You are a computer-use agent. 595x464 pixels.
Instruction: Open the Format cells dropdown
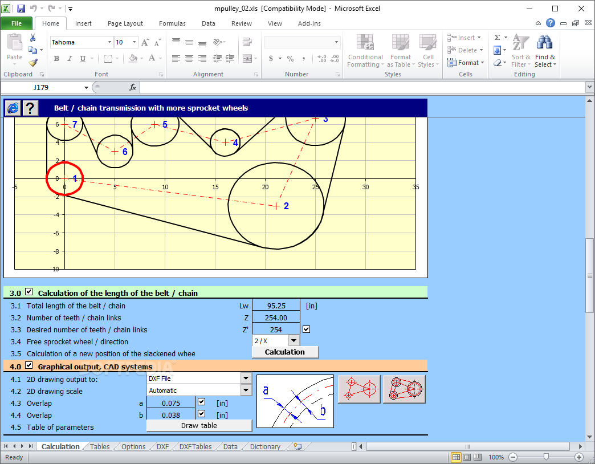466,63
